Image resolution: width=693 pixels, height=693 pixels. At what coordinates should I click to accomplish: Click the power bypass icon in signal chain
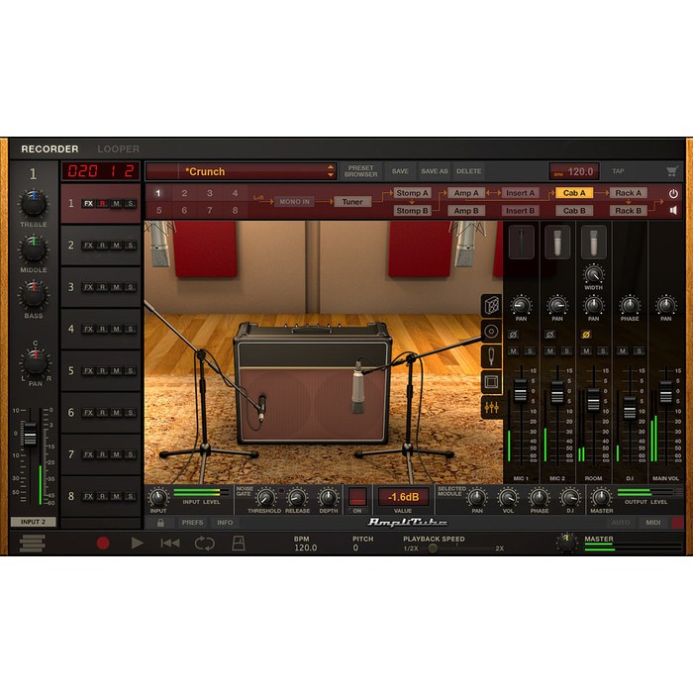point(673,194)
